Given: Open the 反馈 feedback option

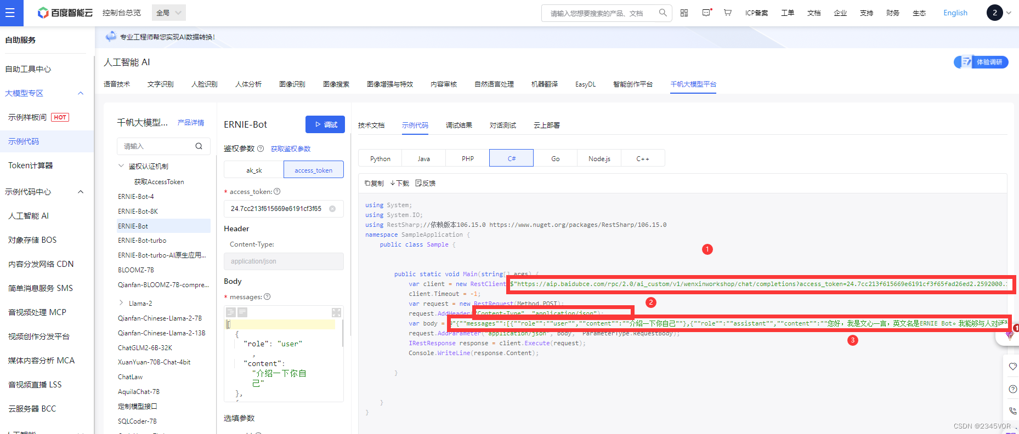Looking at the screenshot, I should (426, 183).
